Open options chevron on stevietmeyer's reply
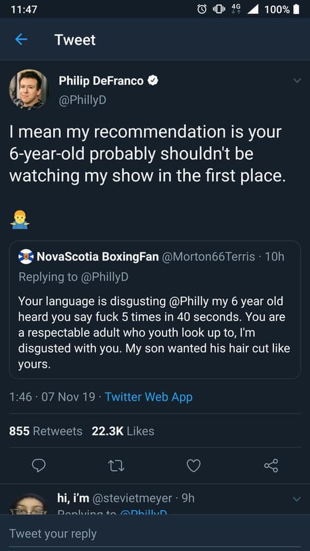The width and height of the screenshot is (310, 551). (297, 499)
